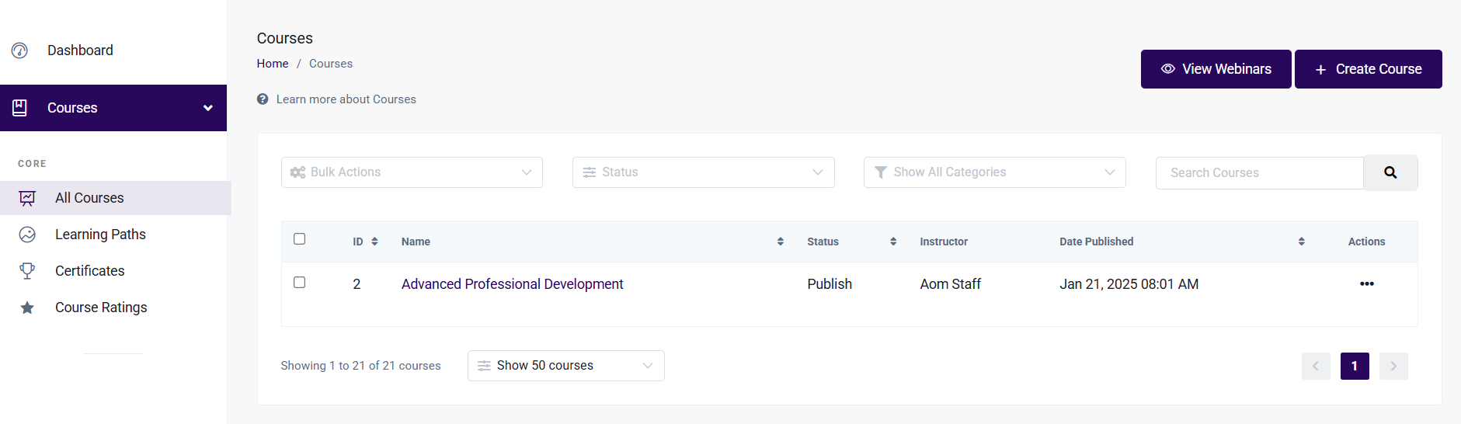Open Advanced Professional Development course link
The width and height of the screenshot is (1461, 424).
[x=512, y=284]
